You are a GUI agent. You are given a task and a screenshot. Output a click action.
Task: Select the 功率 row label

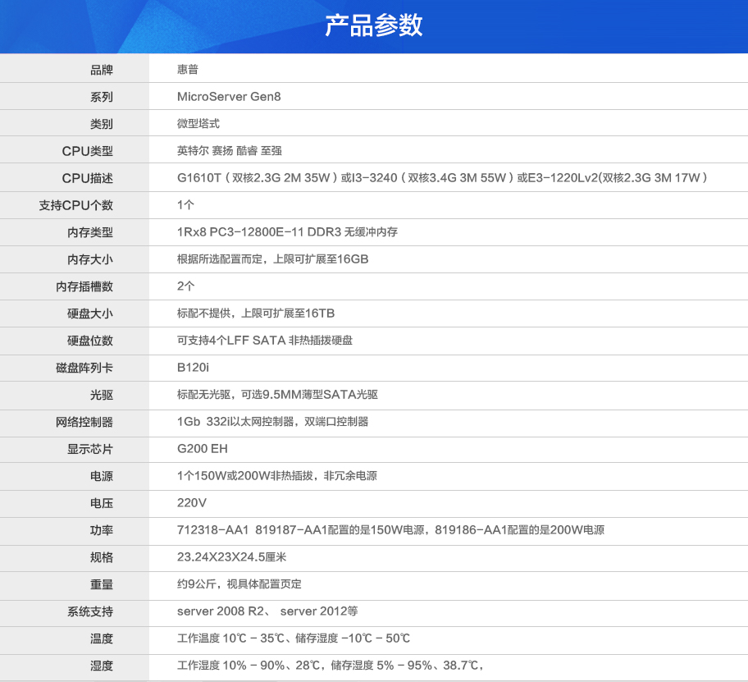point(101,530)
